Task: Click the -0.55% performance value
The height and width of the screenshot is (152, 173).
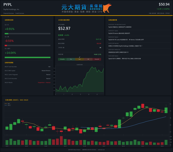Action: pyautogui.click(x=9, y=41)
